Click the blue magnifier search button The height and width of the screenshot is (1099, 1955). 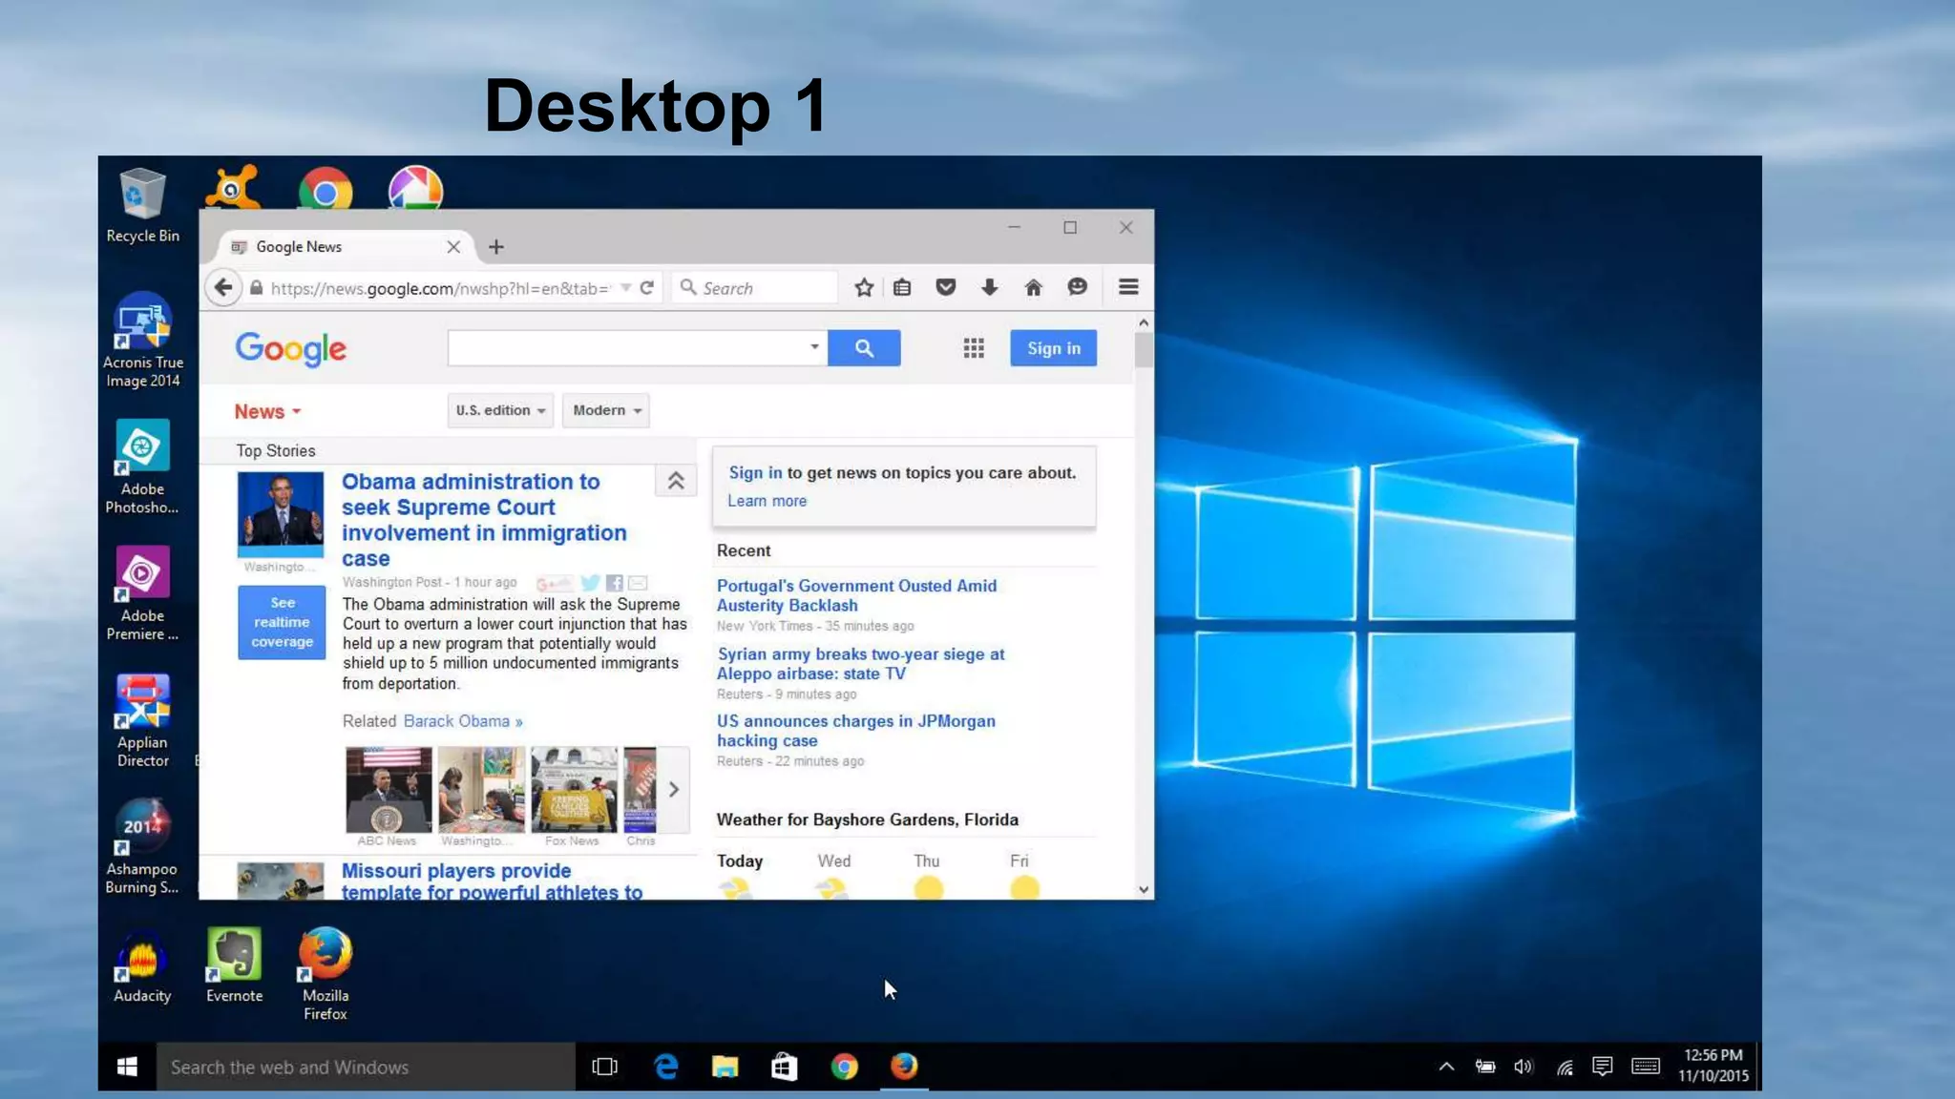coord(864,348)
